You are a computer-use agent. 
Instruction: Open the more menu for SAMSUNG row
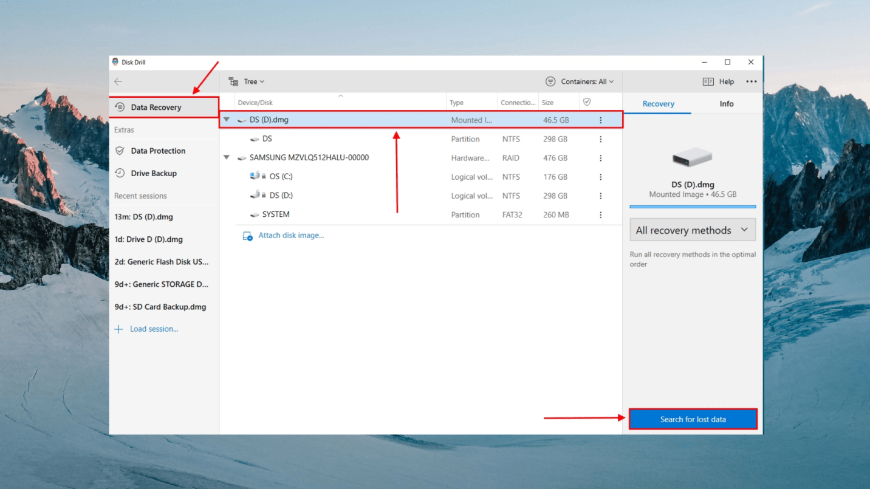click(601, 158)
